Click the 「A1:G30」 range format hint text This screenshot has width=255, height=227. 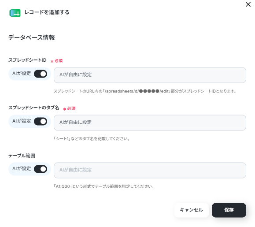tap(104, 186)
